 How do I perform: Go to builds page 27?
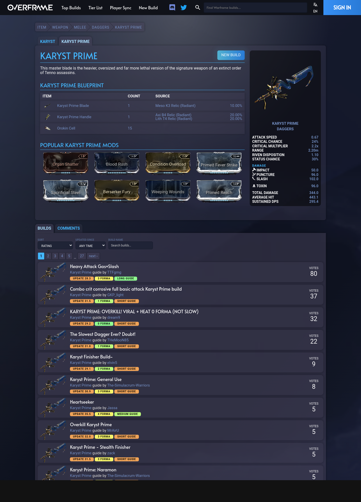tap(82, 256)
